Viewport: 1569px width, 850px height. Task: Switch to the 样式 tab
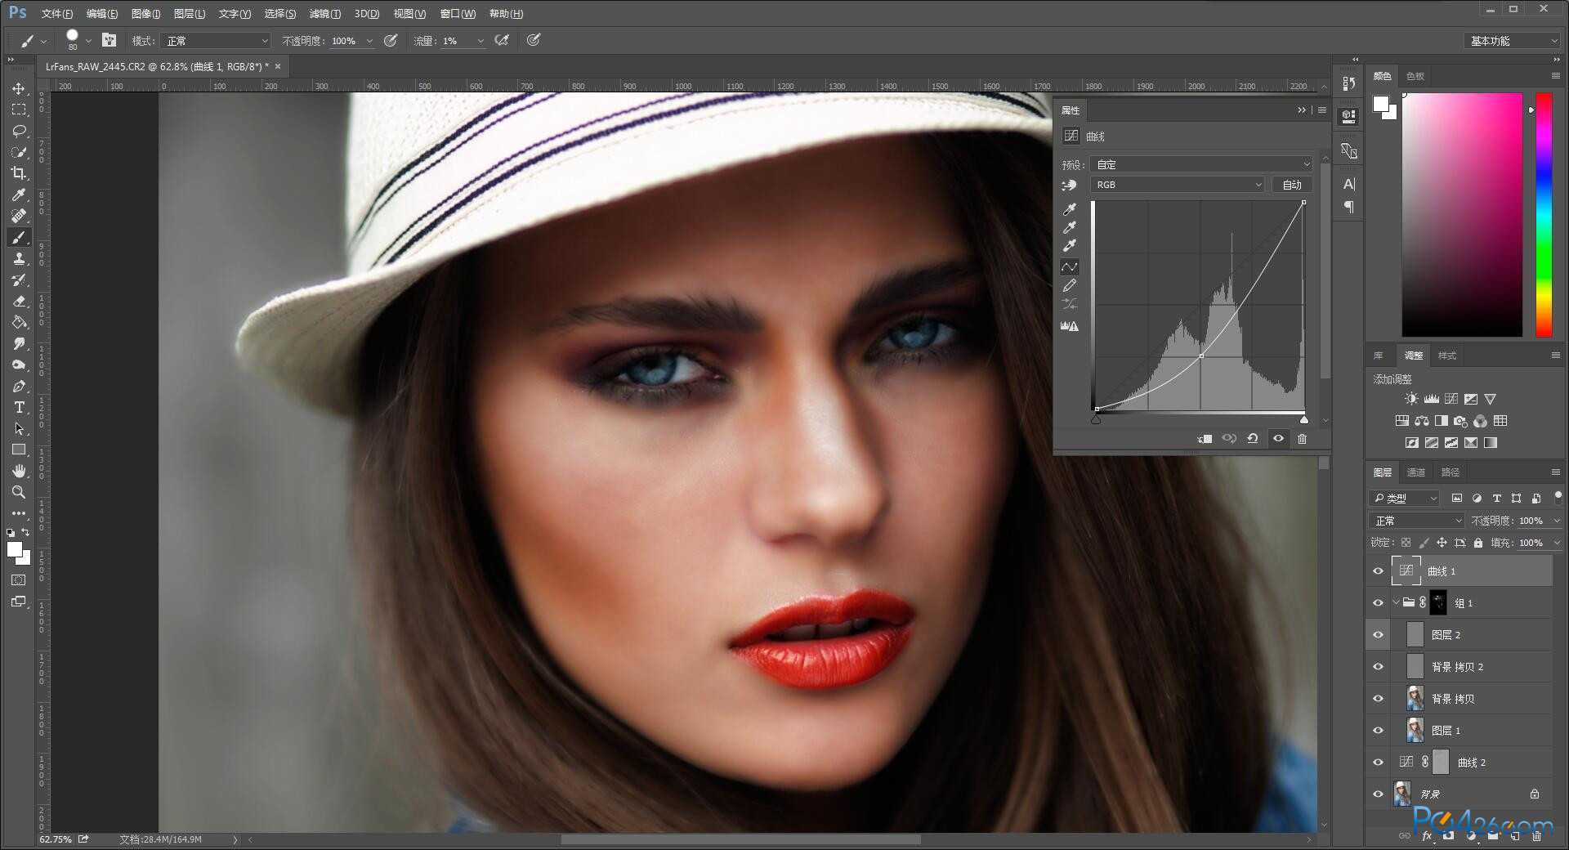coord(1447,356)
